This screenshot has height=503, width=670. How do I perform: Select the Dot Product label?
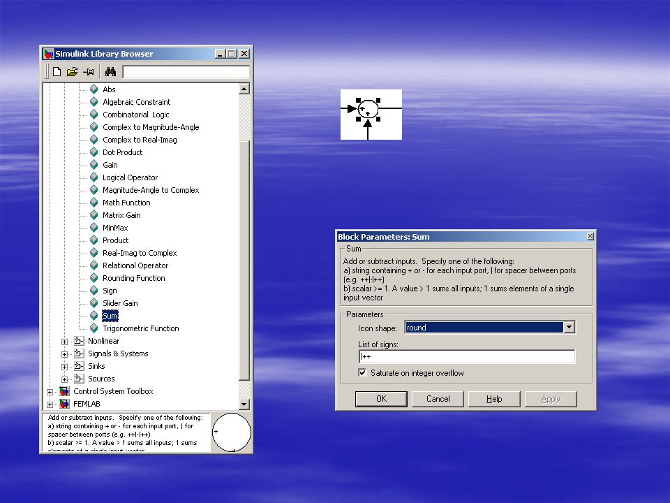[122, 152]
